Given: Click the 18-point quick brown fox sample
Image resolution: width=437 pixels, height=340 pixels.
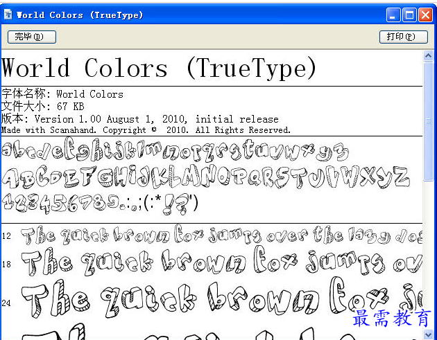Looking at the screenshot, I should [221, 262].
